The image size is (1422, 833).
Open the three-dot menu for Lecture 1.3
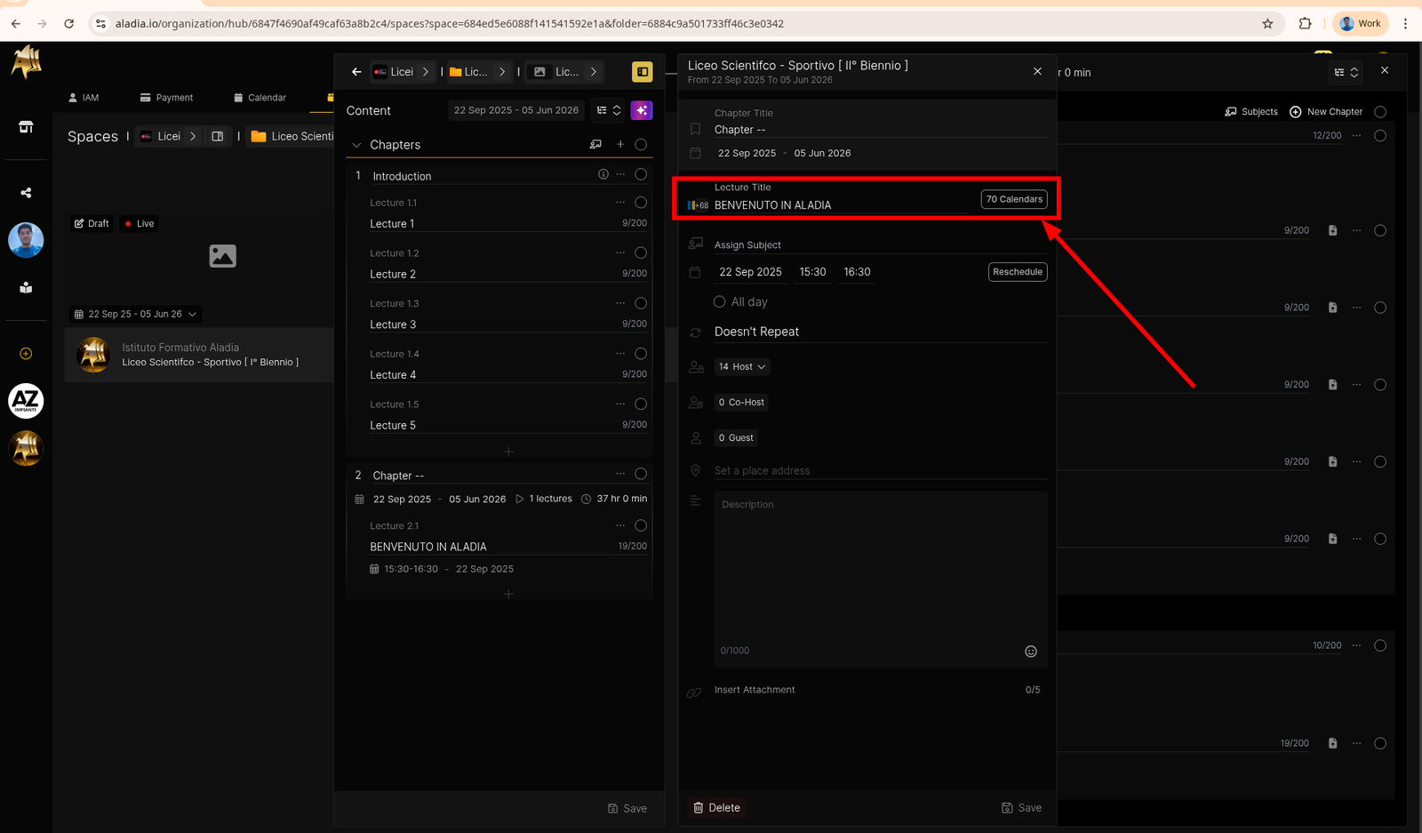(x=620, y=303)
